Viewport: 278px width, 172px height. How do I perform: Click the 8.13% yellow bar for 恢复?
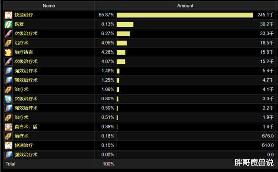tap(125, 24)
